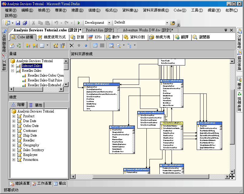Click the diagram pan locator icon

click(232, 177)
